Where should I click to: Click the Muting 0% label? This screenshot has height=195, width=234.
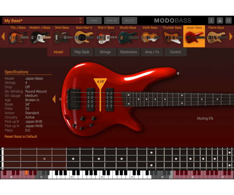point(205,118)
